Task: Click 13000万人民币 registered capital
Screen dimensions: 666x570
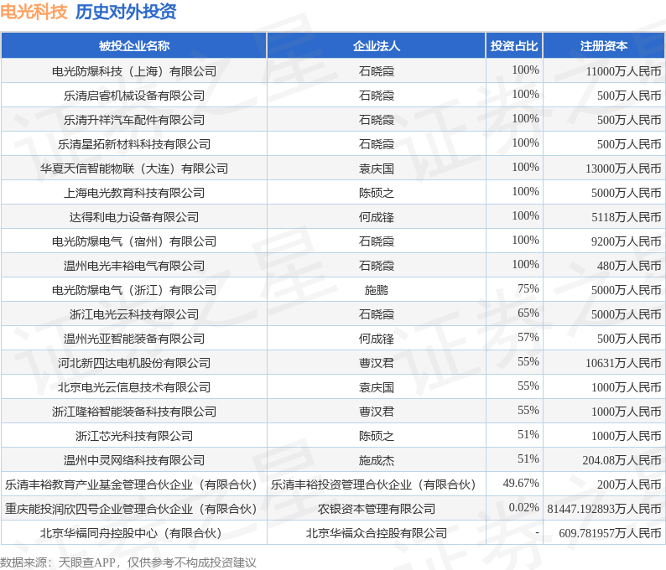Action: coord(623,168)
